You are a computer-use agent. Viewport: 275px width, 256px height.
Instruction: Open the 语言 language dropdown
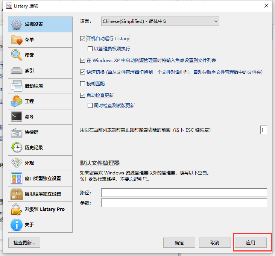[x=160, y=21]
